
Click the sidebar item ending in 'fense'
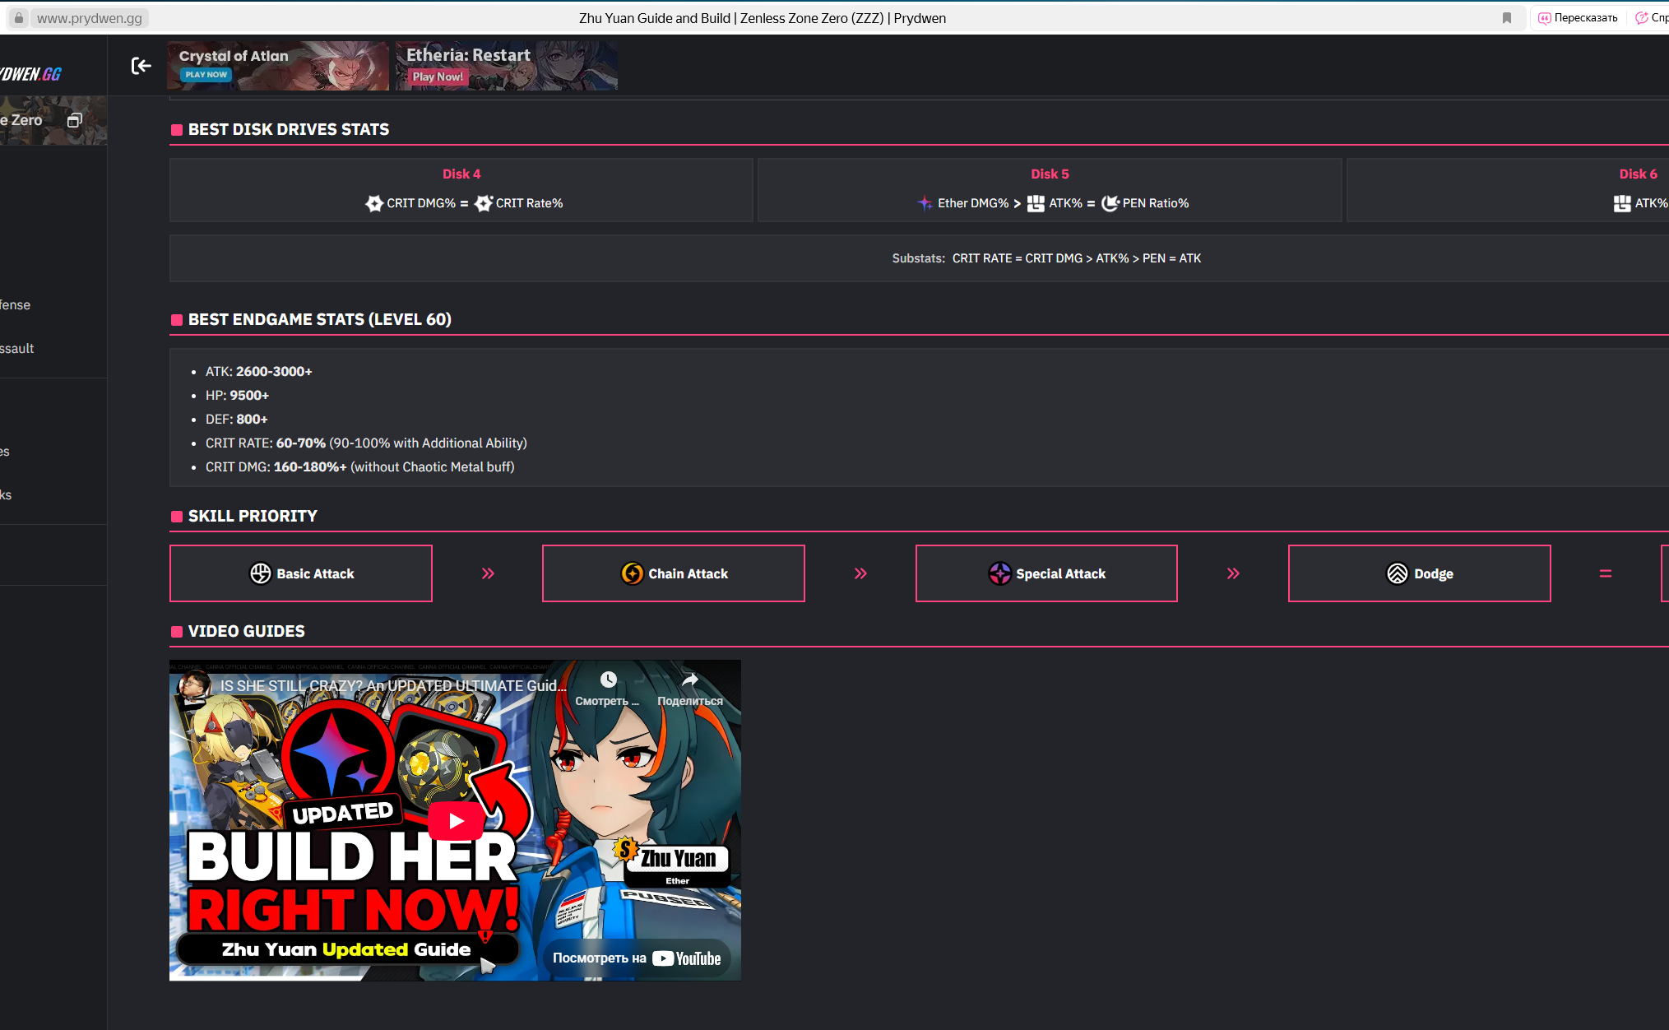click(x=16, y=304)
